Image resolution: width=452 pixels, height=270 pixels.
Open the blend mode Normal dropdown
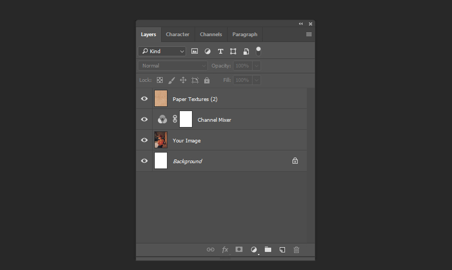coord(173,66)
